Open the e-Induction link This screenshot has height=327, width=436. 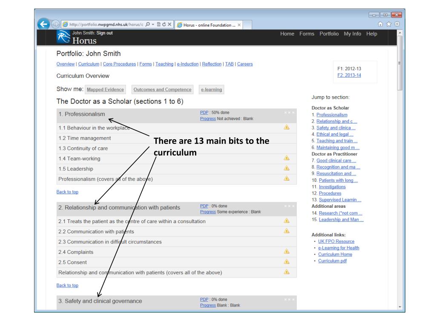pos(188,64)
